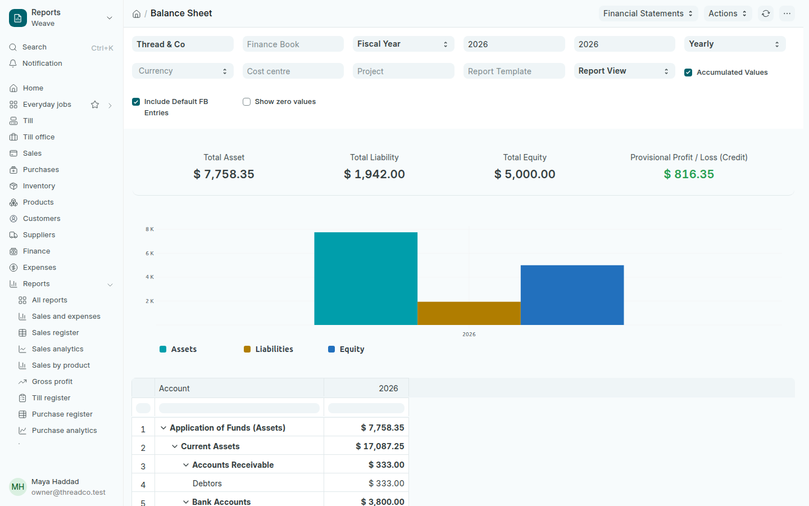Favorite Everyday jobs with star icon
The image size is (809, 506).
pos(95,105)
